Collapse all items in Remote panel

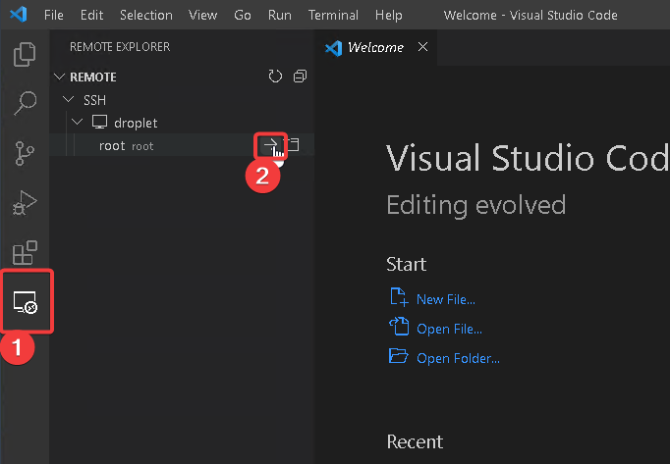(x=300, y=77)
